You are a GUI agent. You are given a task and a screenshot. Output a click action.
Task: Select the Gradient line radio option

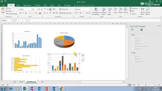coord(133,61)
